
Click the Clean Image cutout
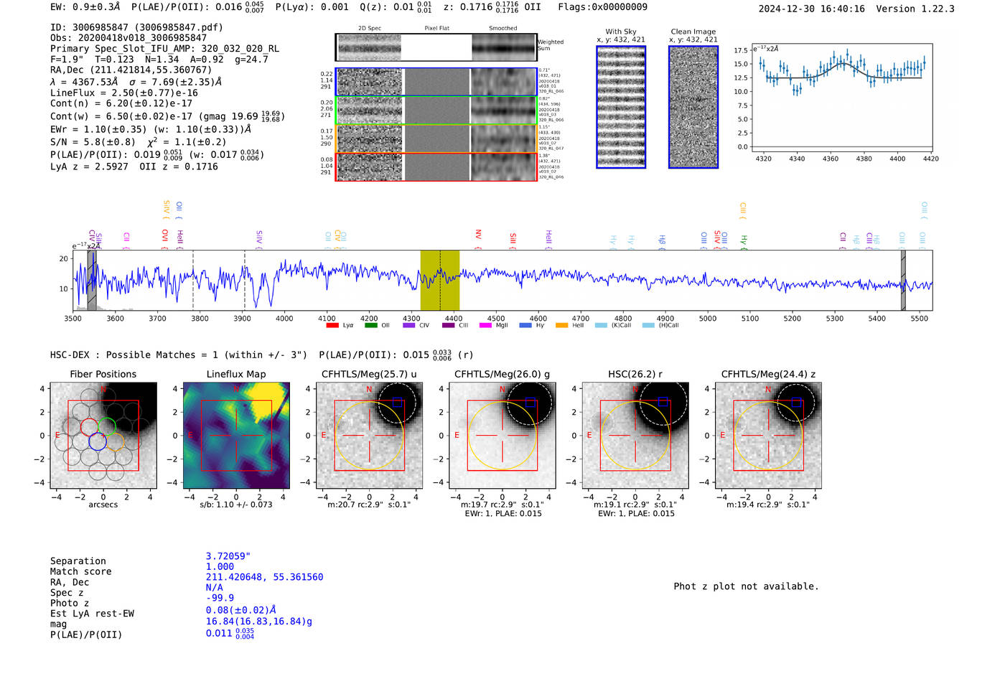pos(693,107)
